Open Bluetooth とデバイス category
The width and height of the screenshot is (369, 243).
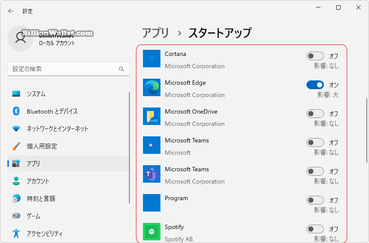click(x=68, y=111)
